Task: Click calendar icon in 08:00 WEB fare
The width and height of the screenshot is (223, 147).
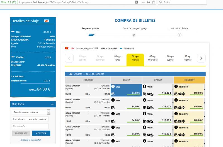Action: point(113,108)
